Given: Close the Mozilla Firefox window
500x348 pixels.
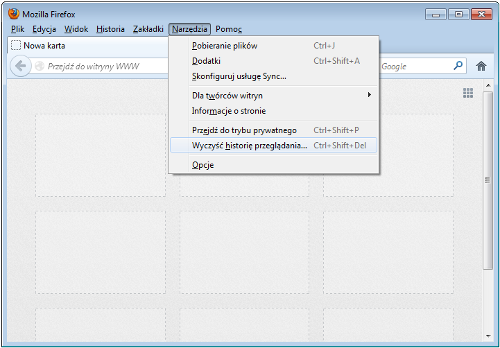Looking at the screenshot, I should pos(481,15).
